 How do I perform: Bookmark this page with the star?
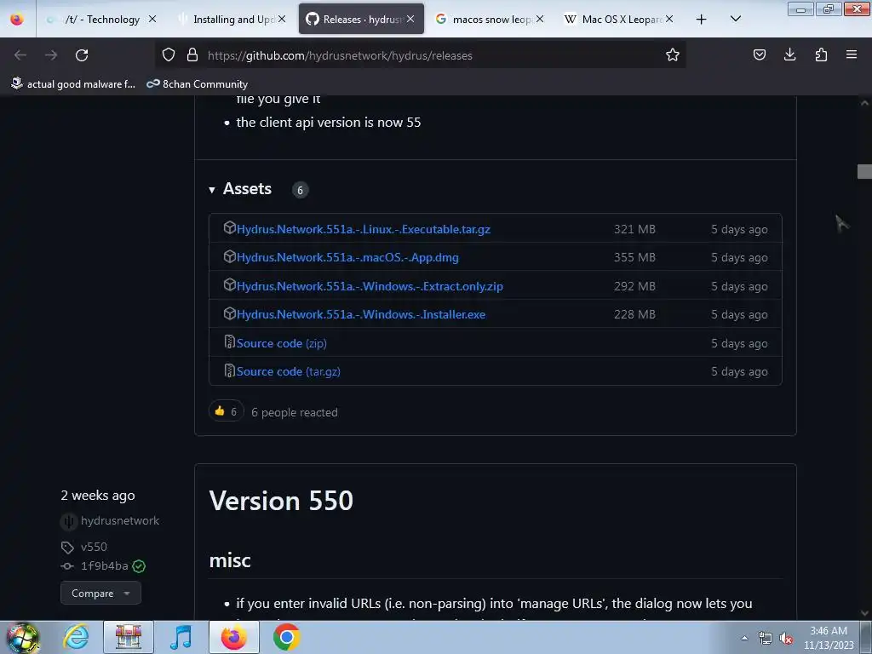tap(673, 54)
